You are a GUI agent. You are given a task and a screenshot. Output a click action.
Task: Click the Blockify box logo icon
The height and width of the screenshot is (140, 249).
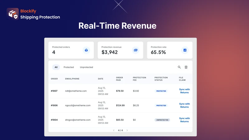coord(12,14)
